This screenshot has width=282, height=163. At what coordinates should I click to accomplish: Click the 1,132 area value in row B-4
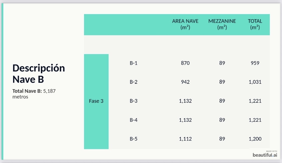[x=185, y=120]
